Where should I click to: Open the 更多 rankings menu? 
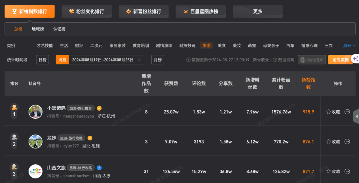coord(258,11)
